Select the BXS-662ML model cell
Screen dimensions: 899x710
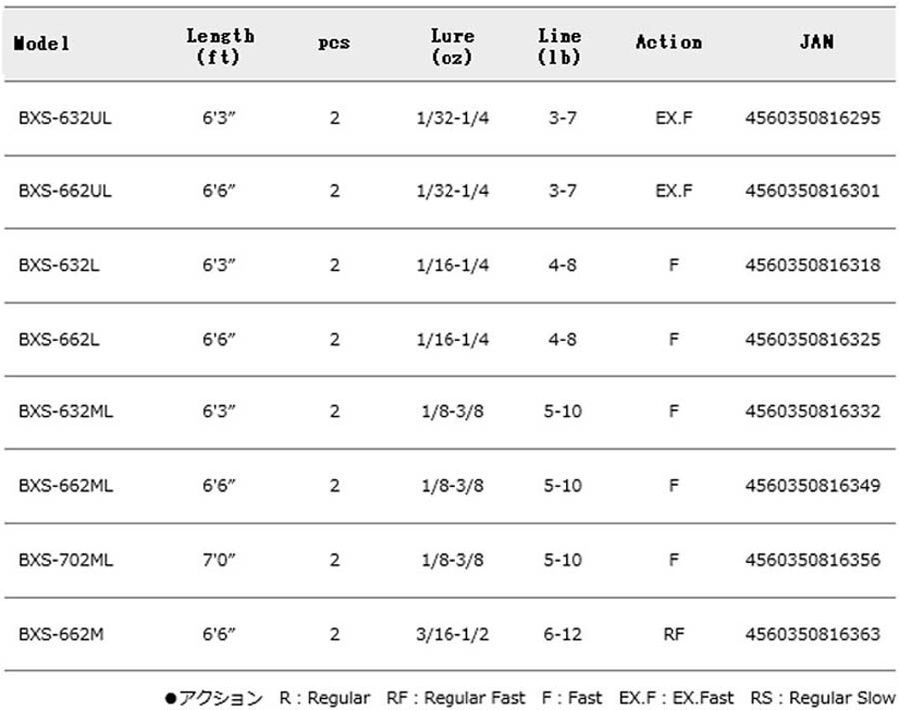point(65,486)
